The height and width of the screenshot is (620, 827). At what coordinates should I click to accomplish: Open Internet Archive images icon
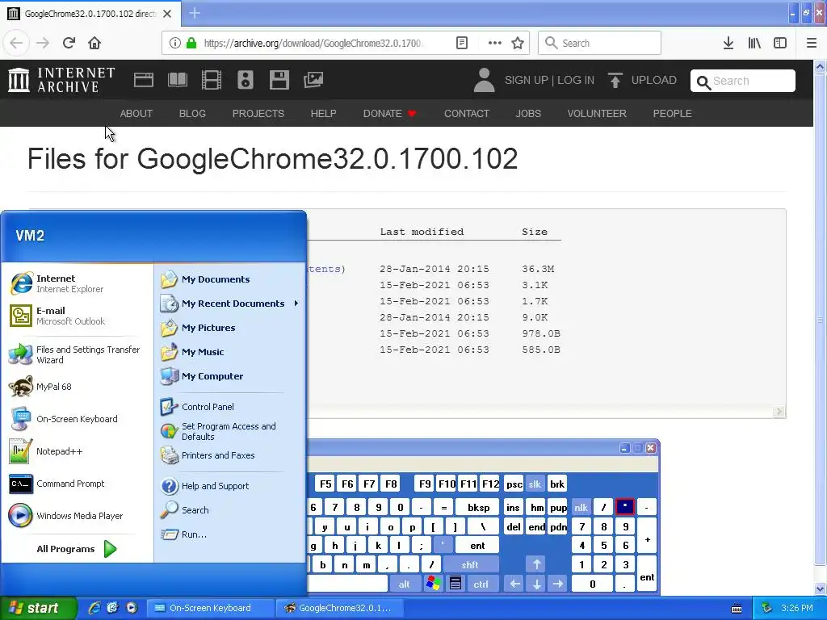point(313,80)
